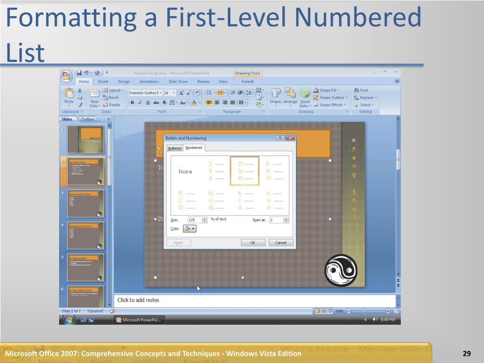The image size is (484, 363).
Task: Click OK in Bullets and Numbering
Action: coord(253,242)
